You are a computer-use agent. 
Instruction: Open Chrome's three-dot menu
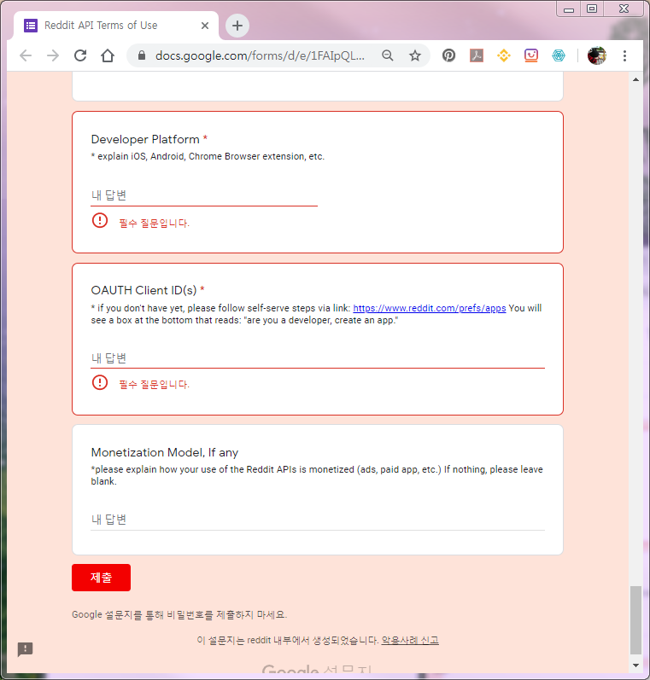624,55
